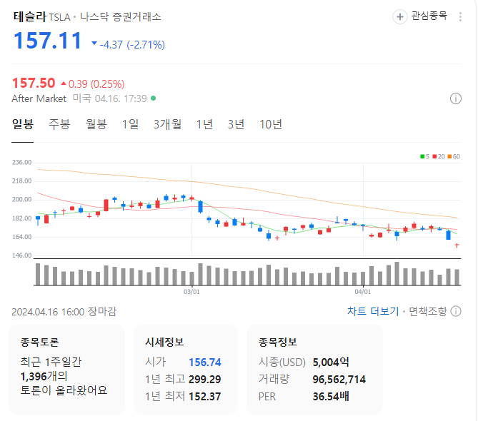Click the 04/01 date marker on chart
The image size is (478, 421).
tap(363, 292)
